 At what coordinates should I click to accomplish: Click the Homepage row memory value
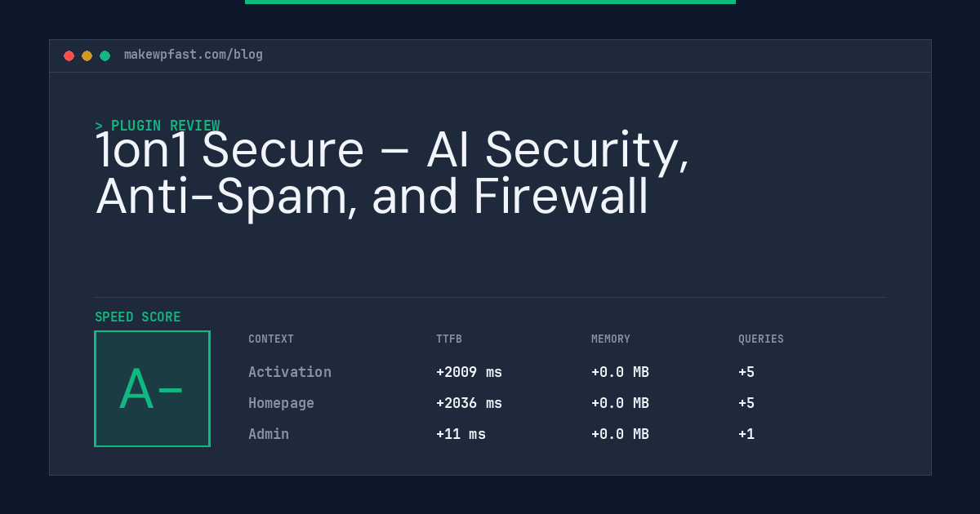(620, 403)
